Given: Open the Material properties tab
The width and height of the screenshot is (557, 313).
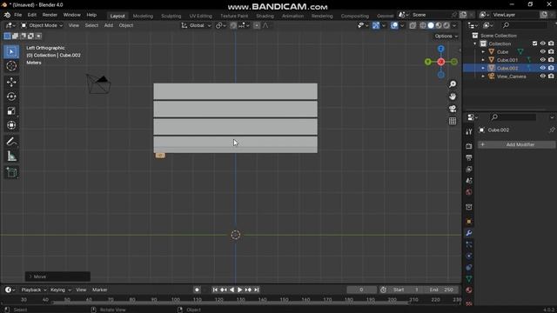Looking at the screenshot, I should tap(469, 290).
